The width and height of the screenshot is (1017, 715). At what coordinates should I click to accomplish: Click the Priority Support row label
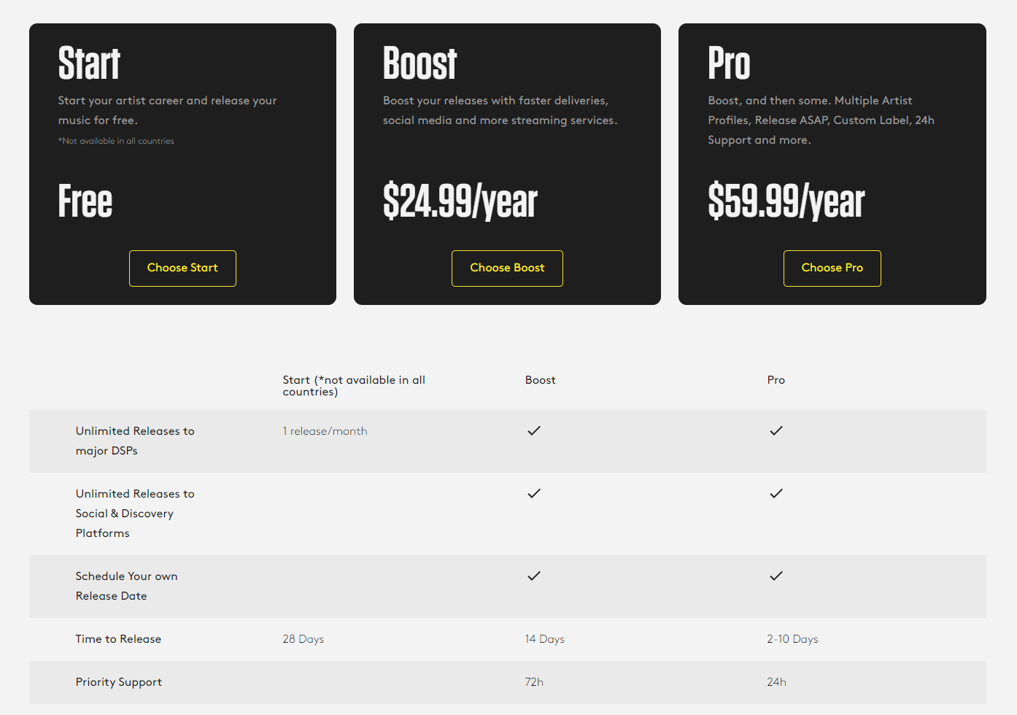(119, 682)
